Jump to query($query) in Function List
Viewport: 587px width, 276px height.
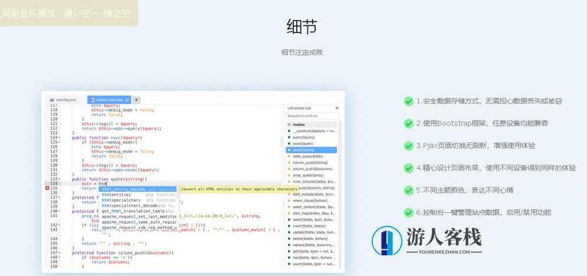tap(311, 137)
